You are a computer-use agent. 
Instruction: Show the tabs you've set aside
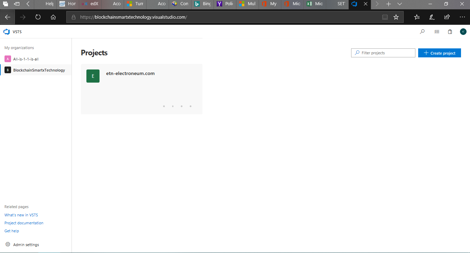click(x=6, y=4)
